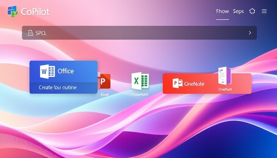Click the OneNote label in red card
The height and width of the screenshot is (158, 277).
pyautogui.click(x=194, y=84)
